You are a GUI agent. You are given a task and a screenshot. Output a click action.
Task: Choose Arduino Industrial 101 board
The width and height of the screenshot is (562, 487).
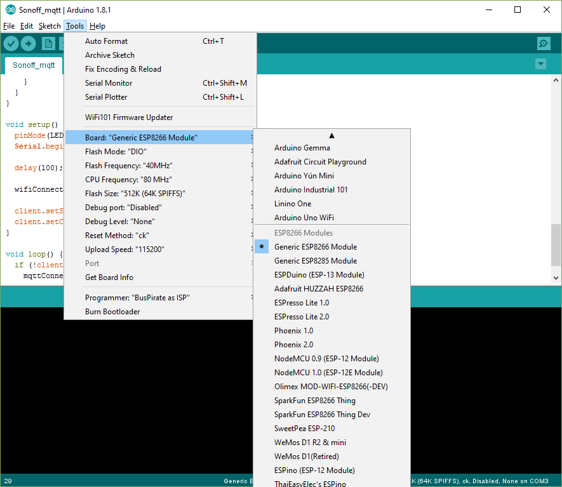click(x=332, y=190)
